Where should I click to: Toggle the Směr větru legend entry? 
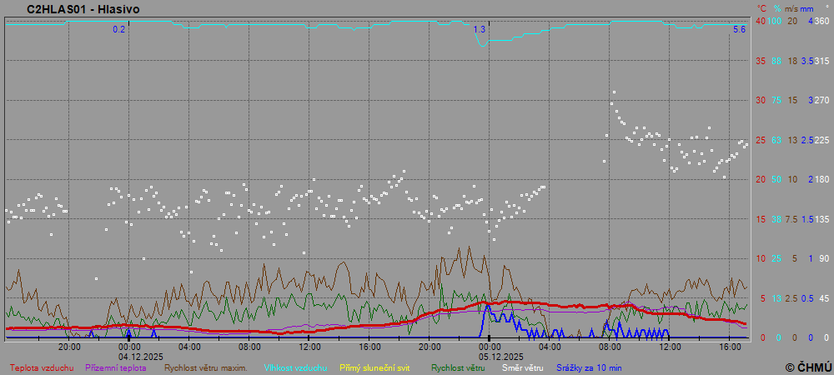(522, 367)
